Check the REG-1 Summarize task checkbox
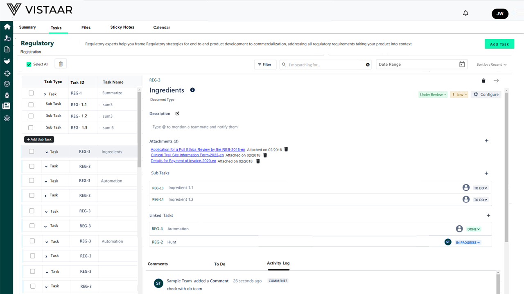Viewport: 524px width, 294px height. click(x=31, y=93)
